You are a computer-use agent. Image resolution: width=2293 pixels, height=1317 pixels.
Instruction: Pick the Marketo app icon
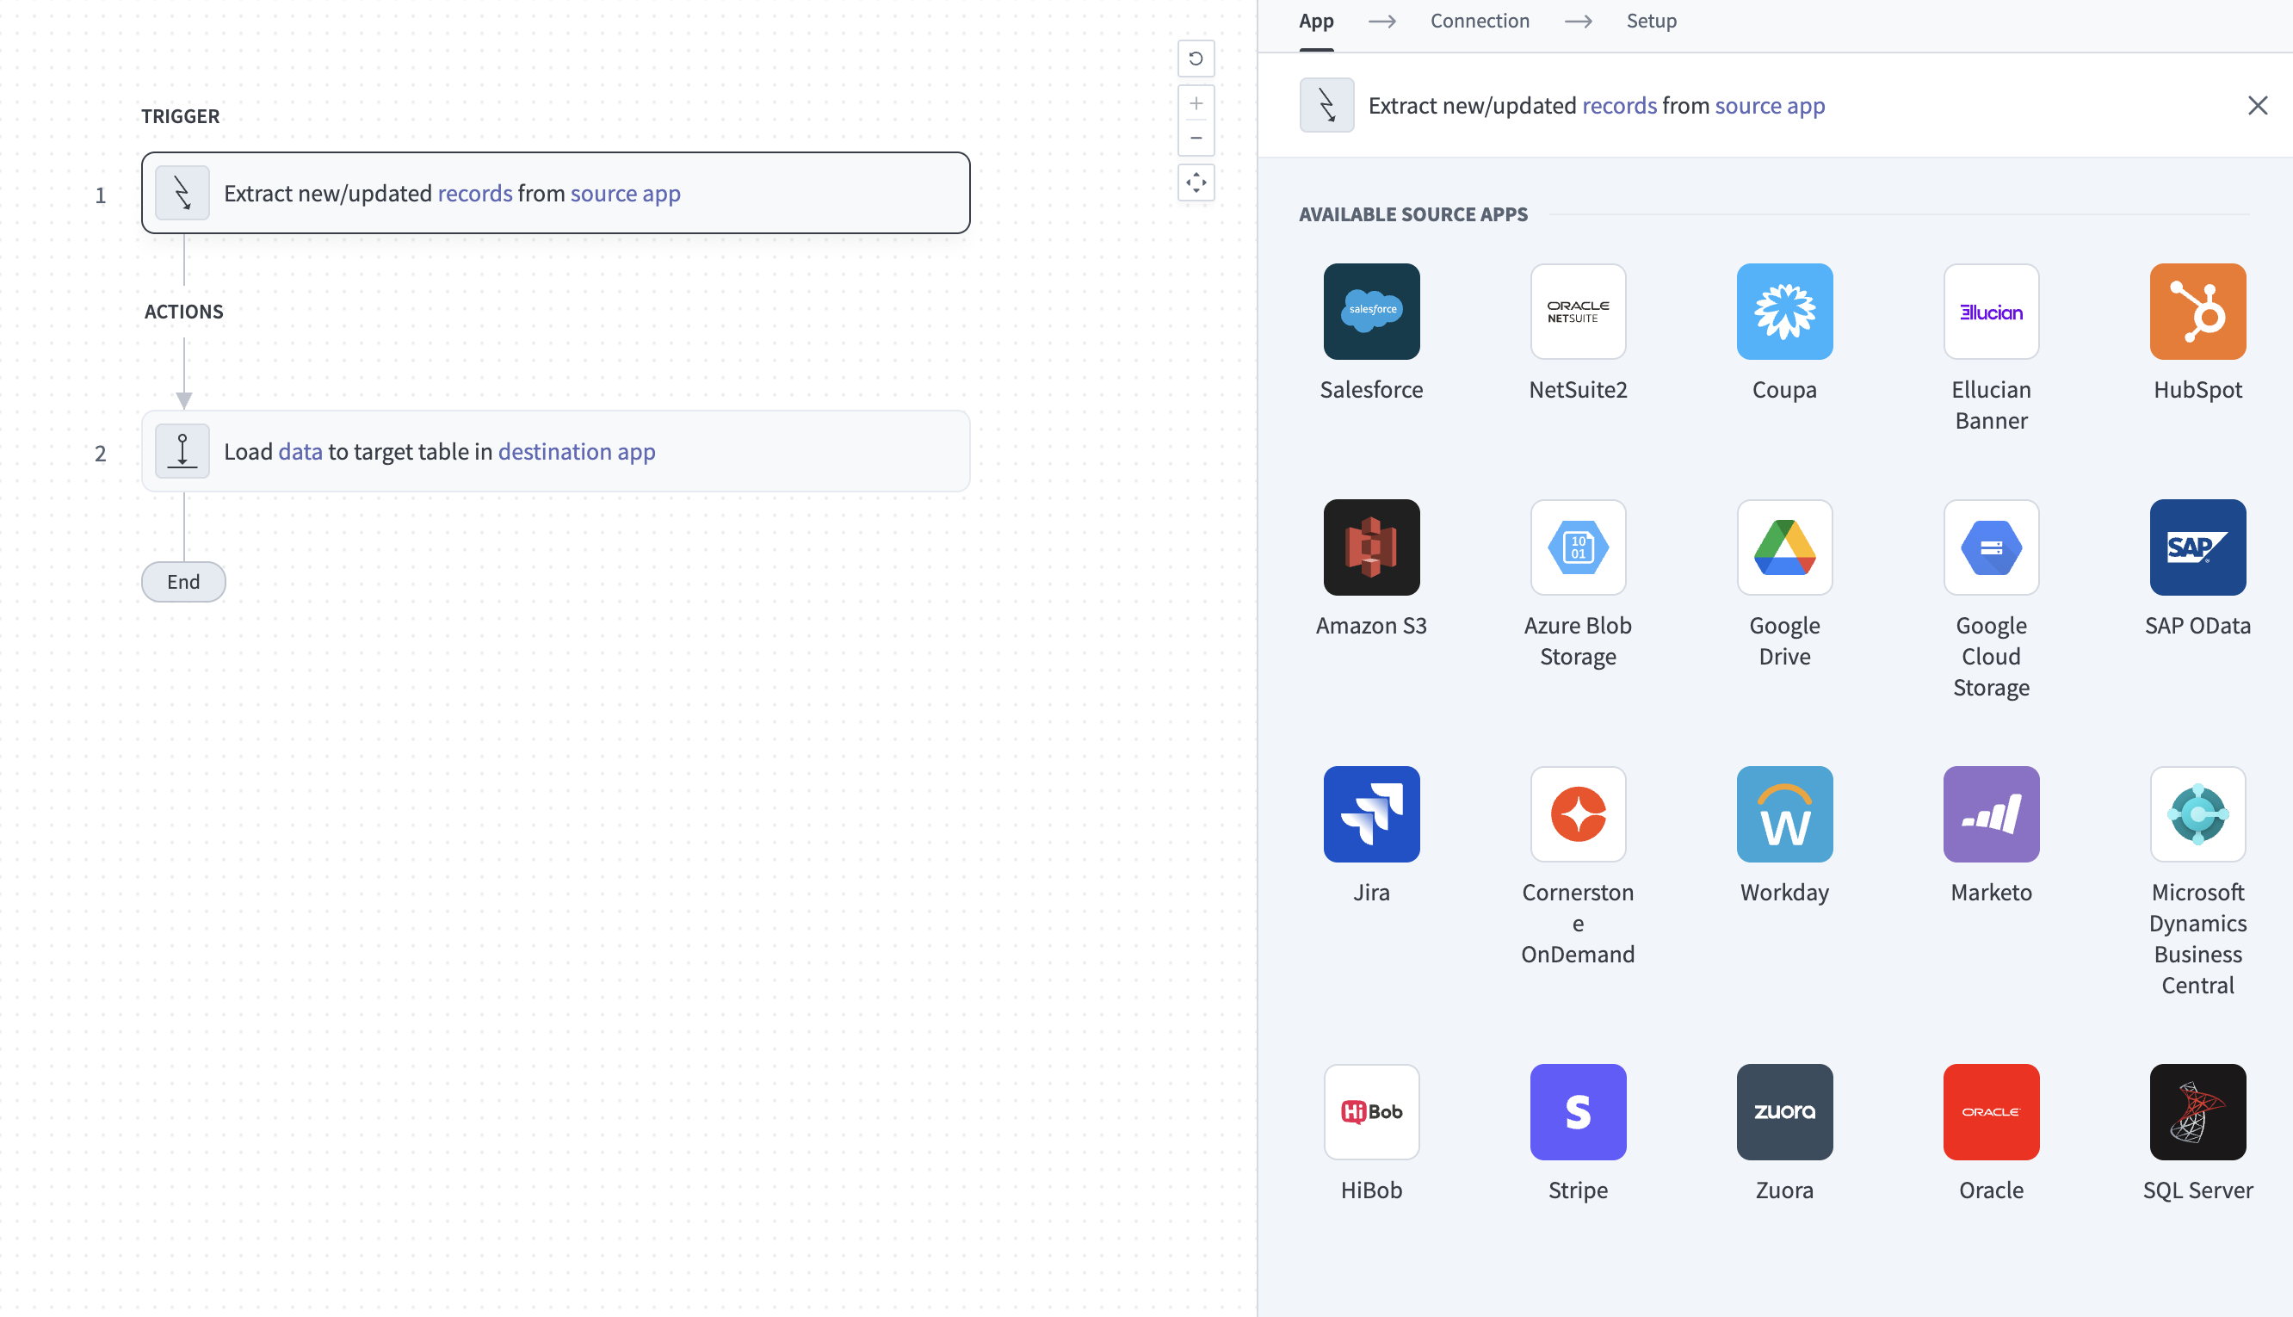1991,814
